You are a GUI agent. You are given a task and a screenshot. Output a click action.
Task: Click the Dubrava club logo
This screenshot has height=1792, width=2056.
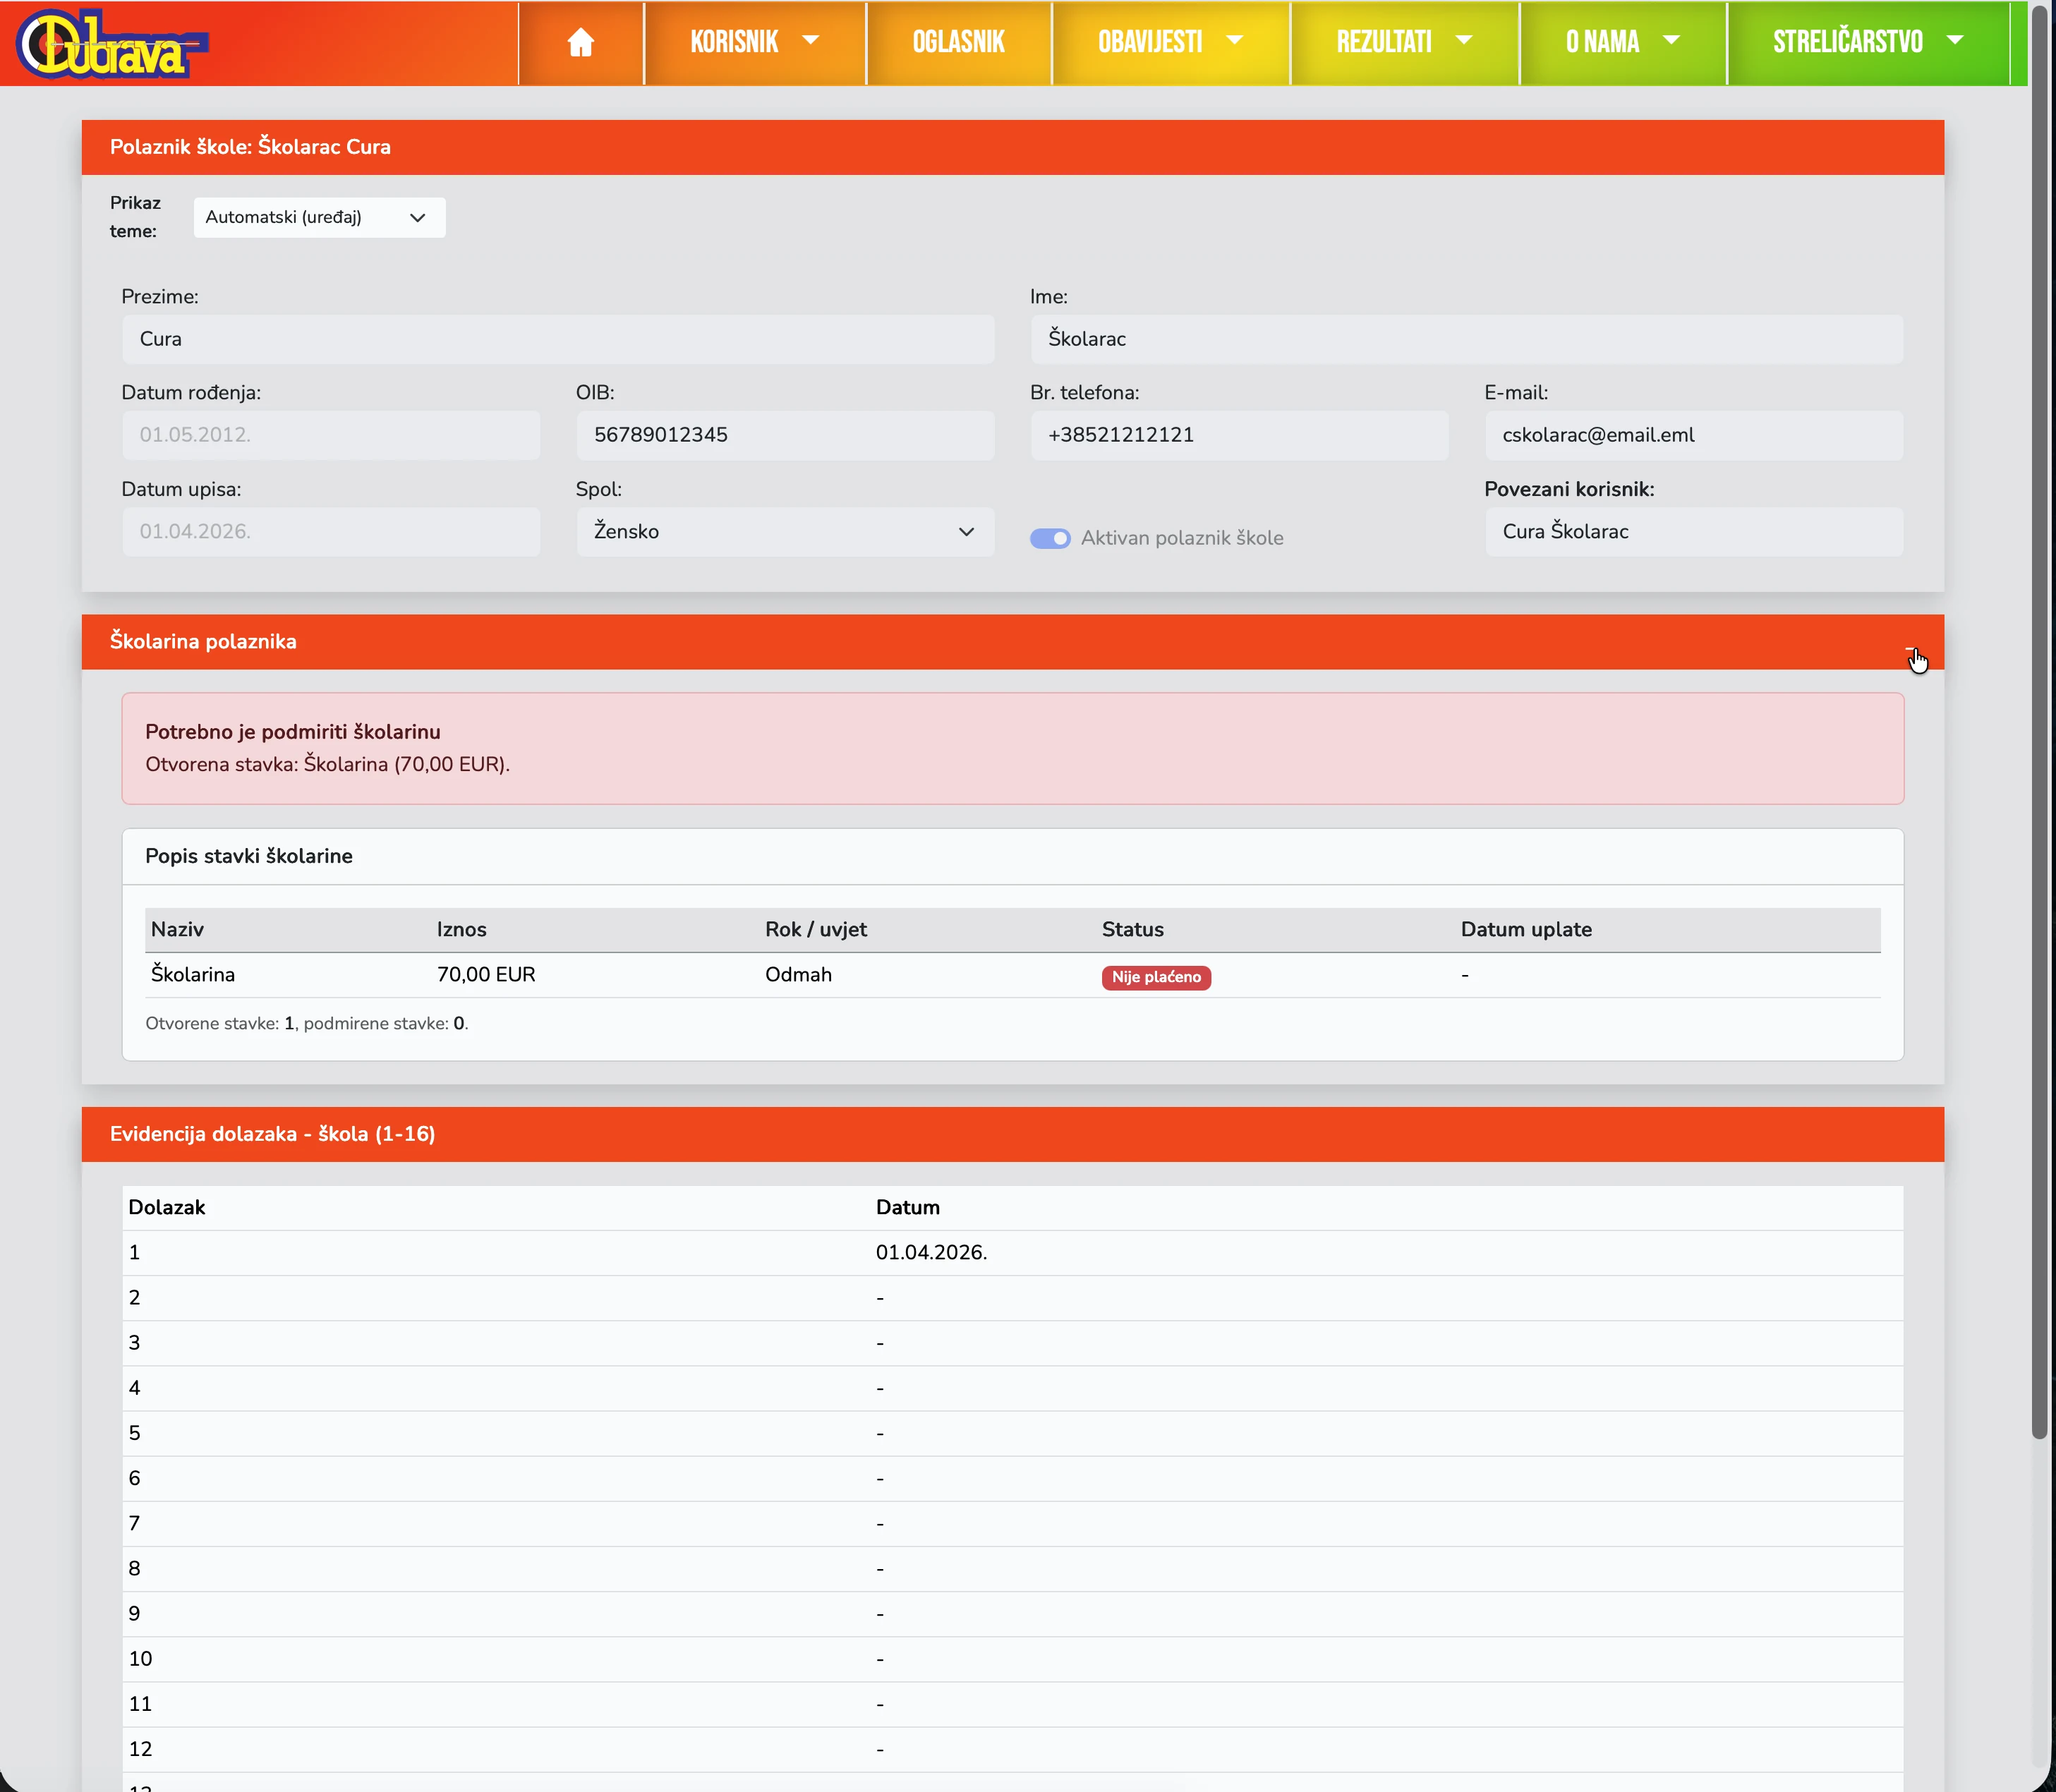pyautogui.click(x=112, y=44)
